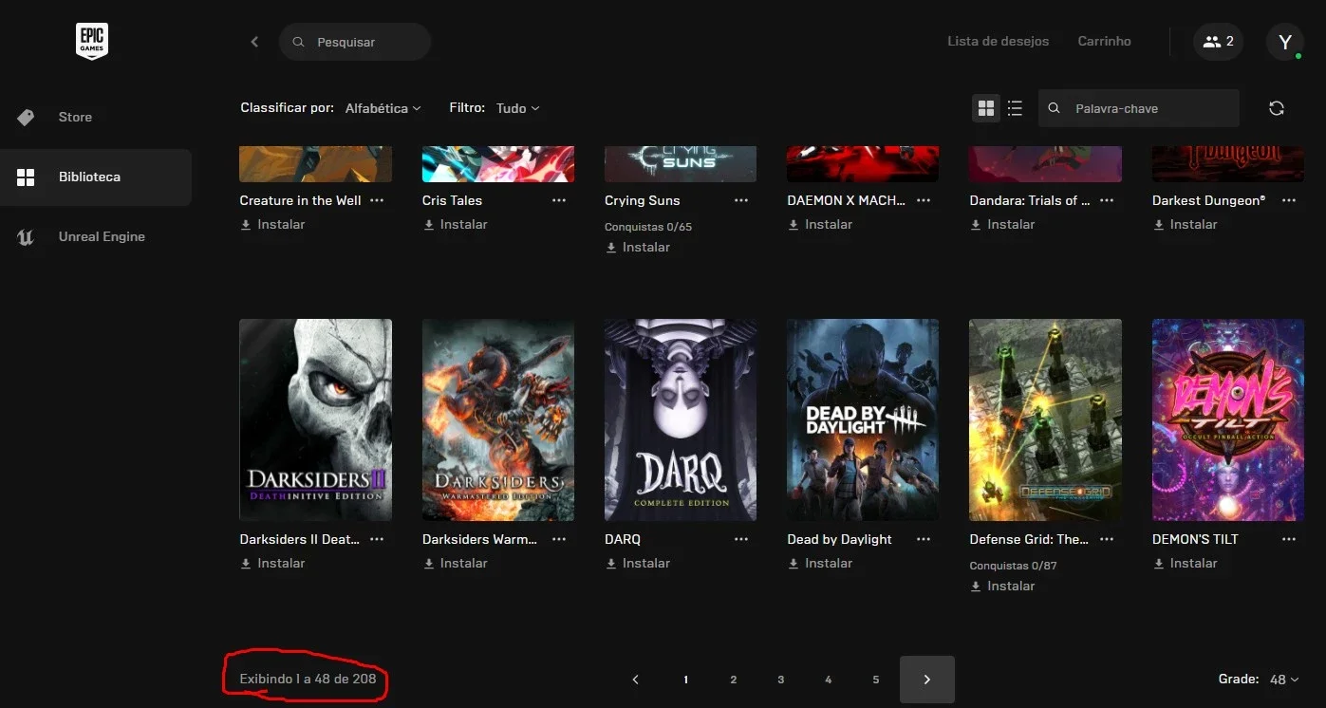Open Lista de desejos
This screenshot has width=1326, height=708.
999,42
